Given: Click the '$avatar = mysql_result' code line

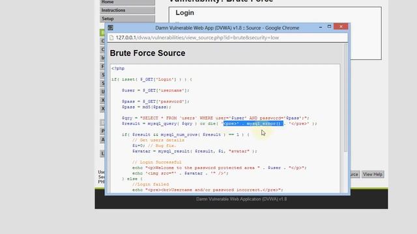Looking at the screenshot, I should click(195, 151).
